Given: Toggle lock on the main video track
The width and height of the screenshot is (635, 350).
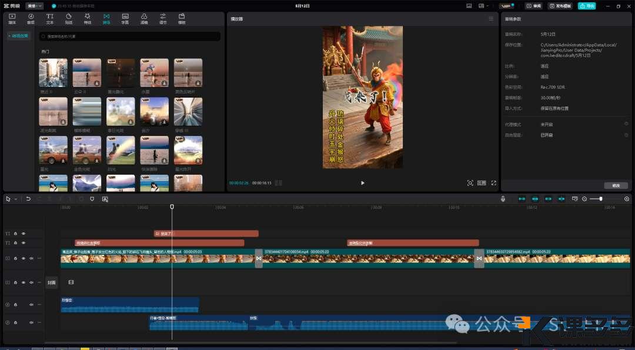Looking at the screenshot, I should click(15, 258).
